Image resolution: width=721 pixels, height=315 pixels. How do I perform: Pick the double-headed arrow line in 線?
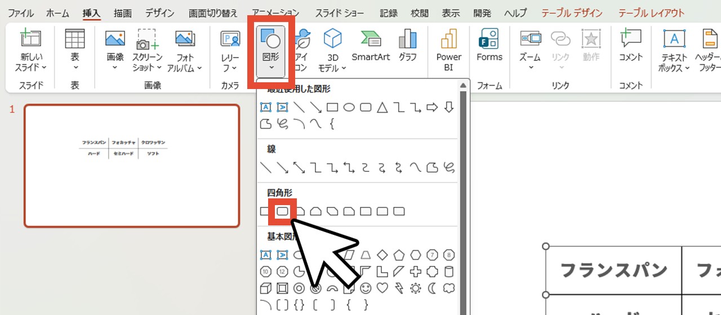tap(299, 167)
